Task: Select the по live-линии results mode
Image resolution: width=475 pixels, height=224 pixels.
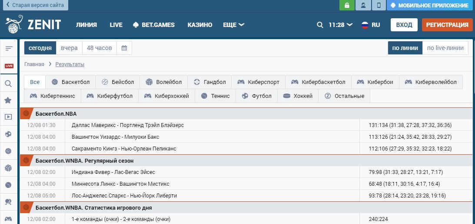Action: [445, 48]
